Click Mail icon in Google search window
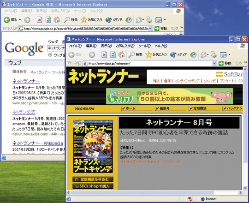249x203 pixels. (x=139, y=20)
